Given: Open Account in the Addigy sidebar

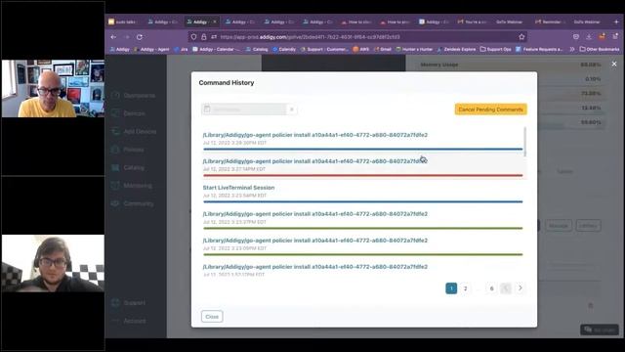Looking at the screenshot, I should pos(135,321).
